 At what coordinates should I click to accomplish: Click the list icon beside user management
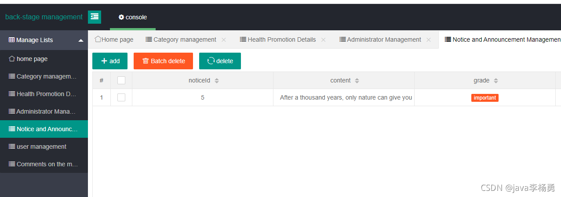point(12,147)
